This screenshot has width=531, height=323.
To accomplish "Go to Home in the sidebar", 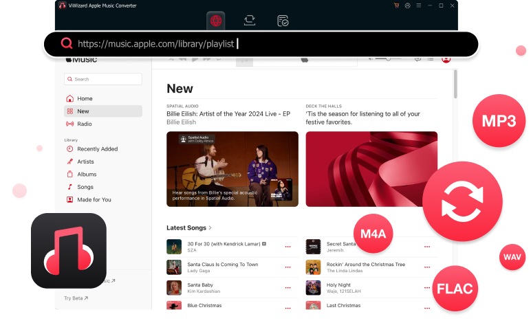I will [103, 98].
